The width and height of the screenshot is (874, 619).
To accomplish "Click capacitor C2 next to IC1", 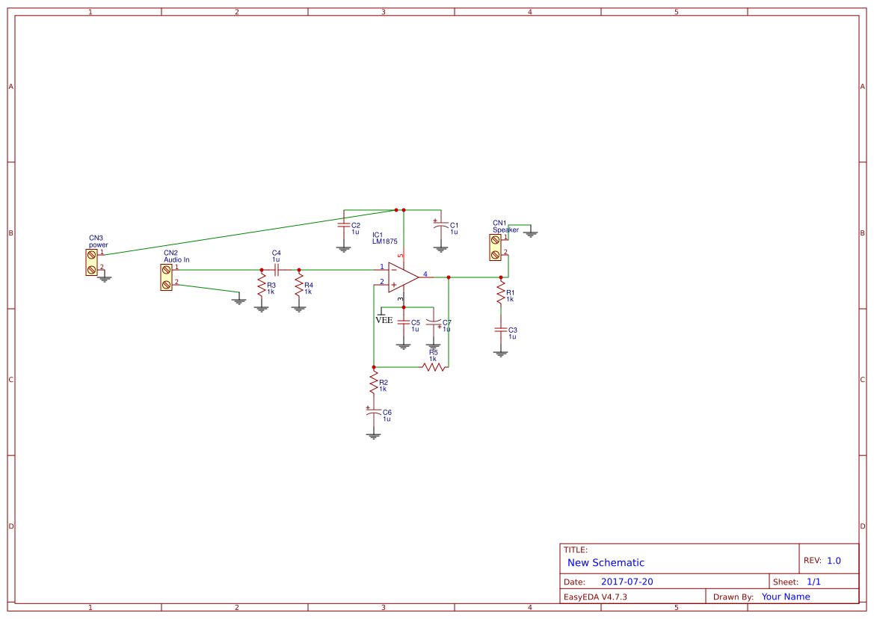I will click(x=345, y=226).
